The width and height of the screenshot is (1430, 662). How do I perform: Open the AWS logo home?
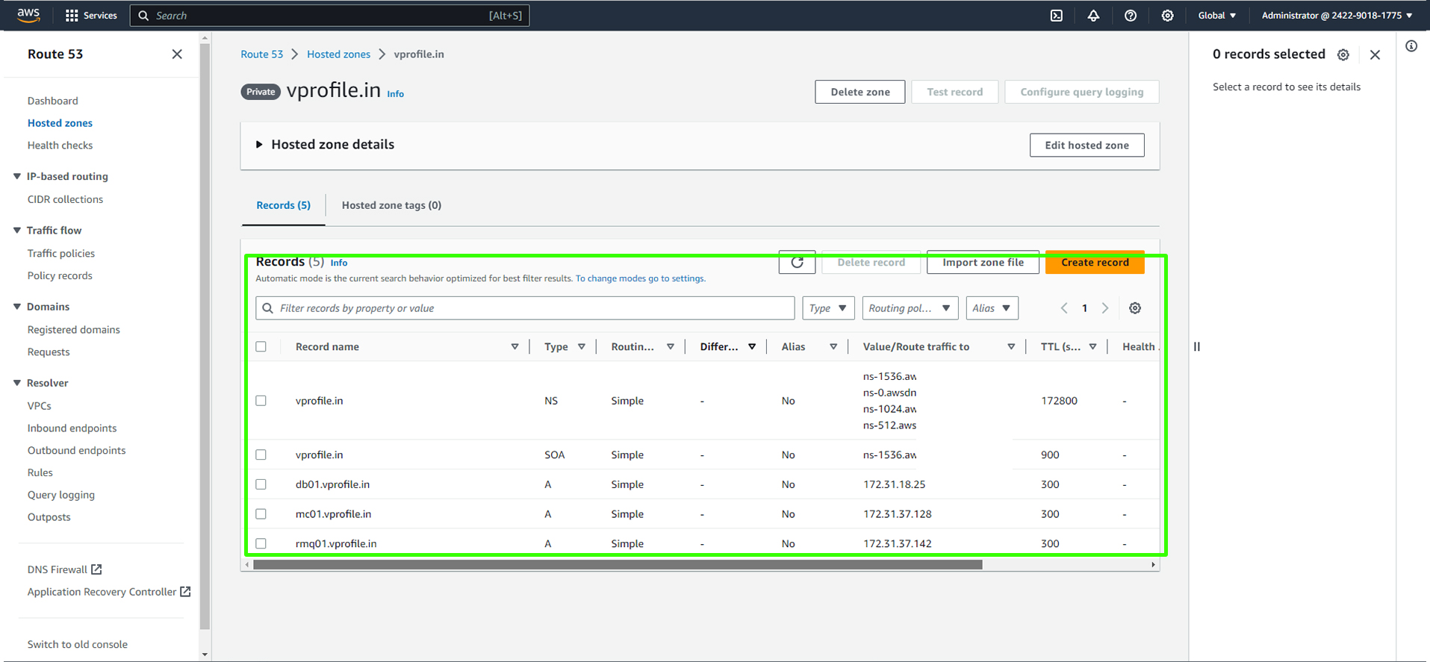pyautogui.click(x=28, y=15)
